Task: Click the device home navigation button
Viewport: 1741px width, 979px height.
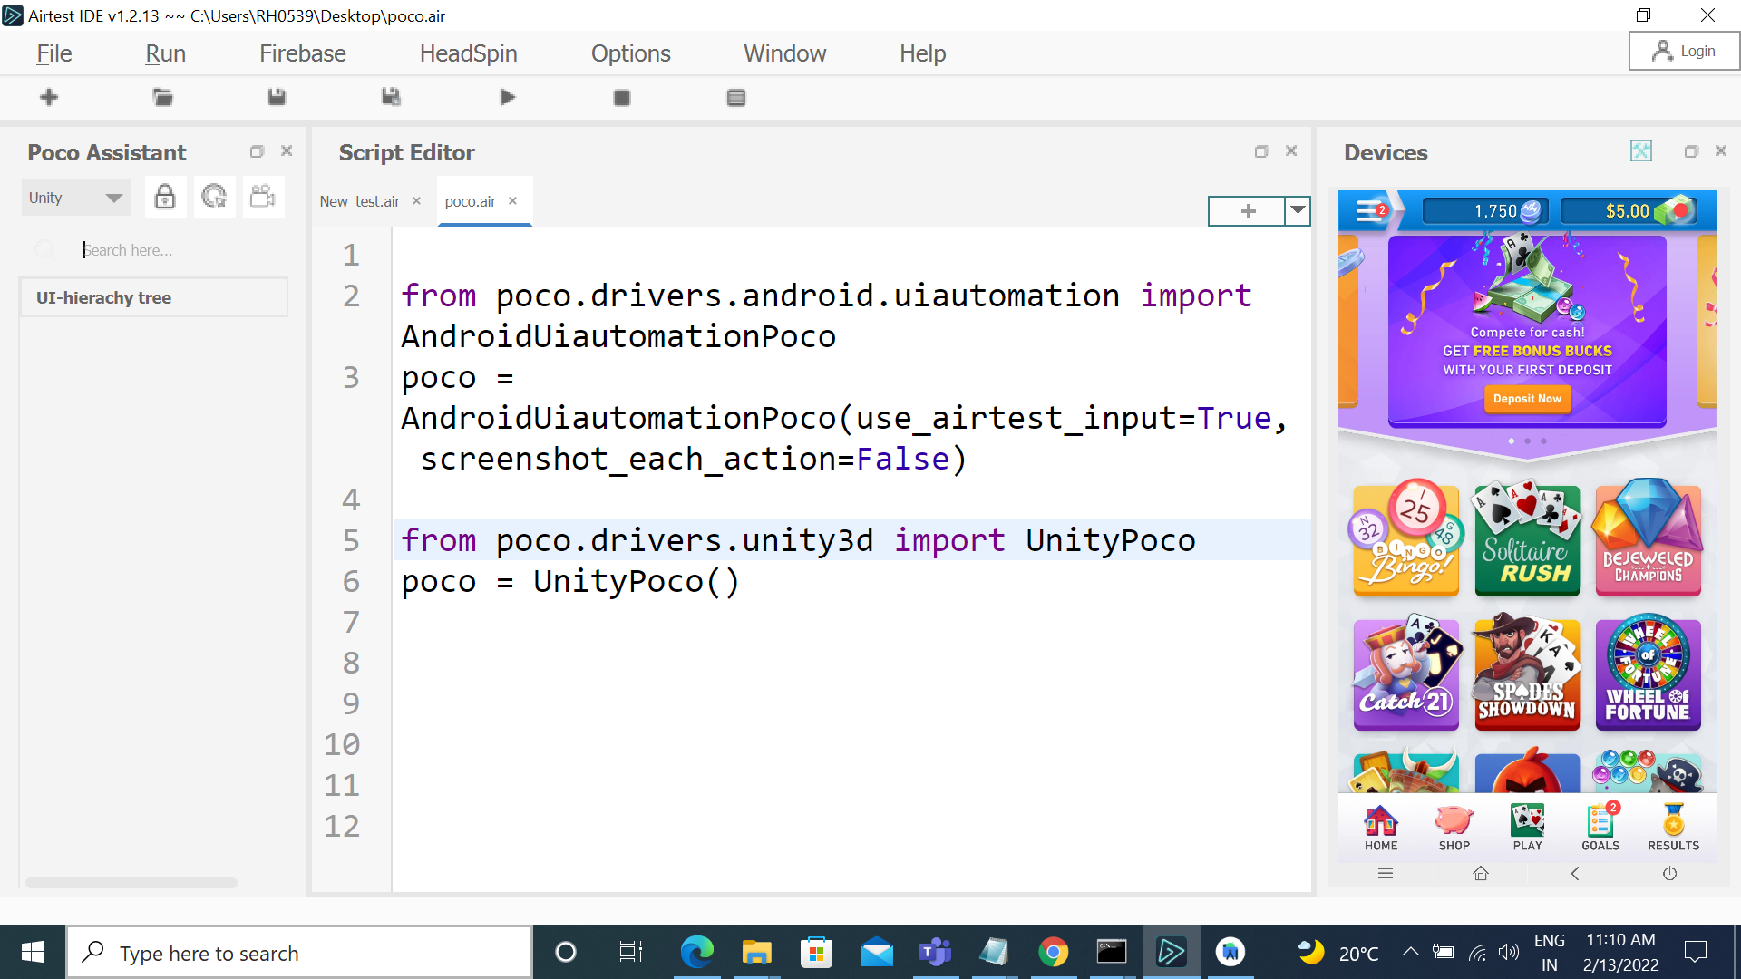Action: [1481, 874]
